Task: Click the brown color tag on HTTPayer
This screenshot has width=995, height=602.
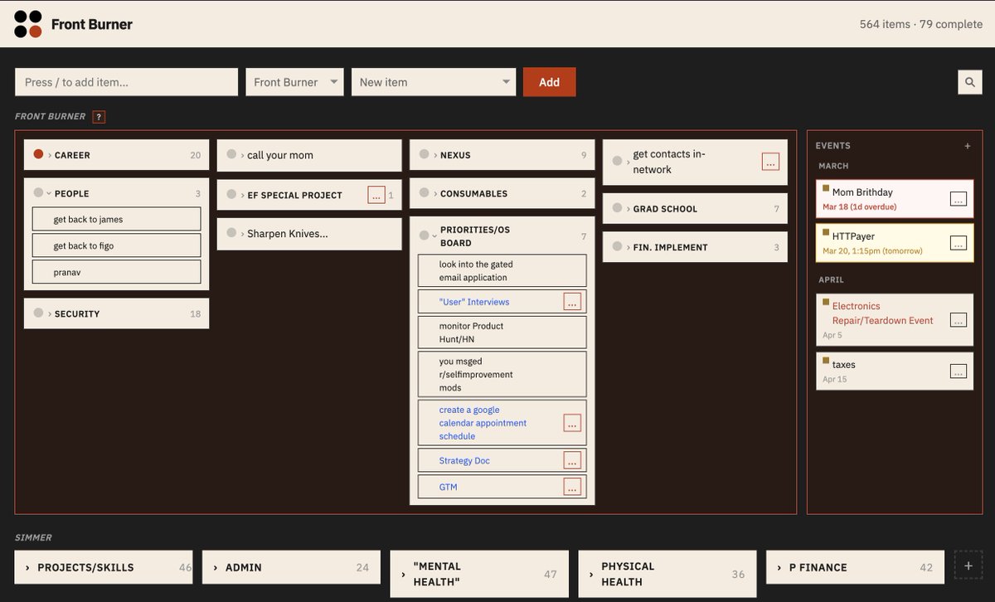Action: pyautogui.click(x=826, y=233)
